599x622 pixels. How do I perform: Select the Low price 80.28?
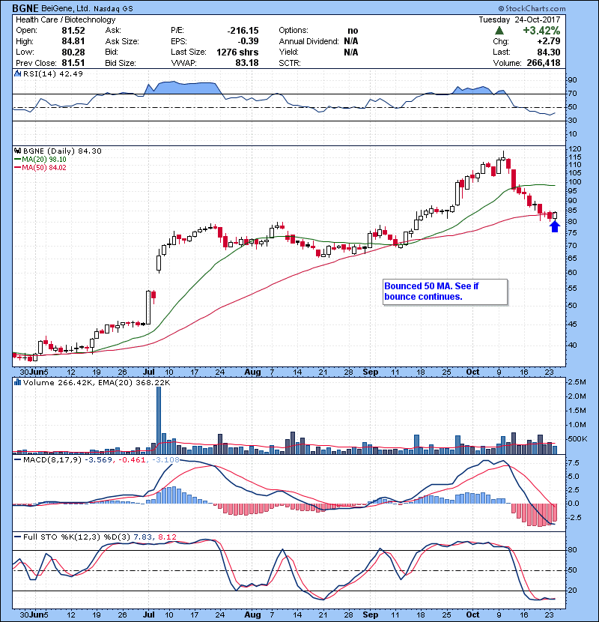(73, 52)
